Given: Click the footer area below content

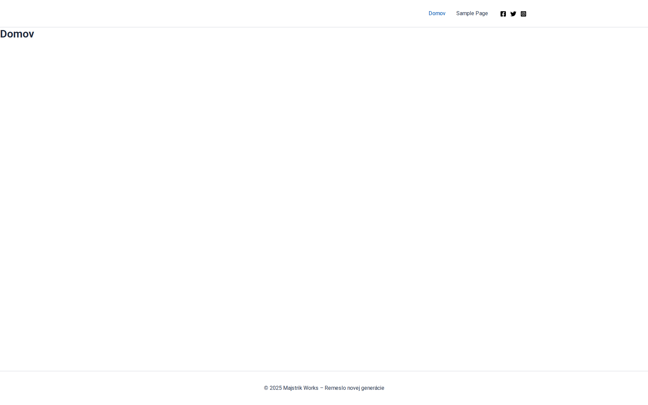Looking at the screenshot, I should pos(324,388).
